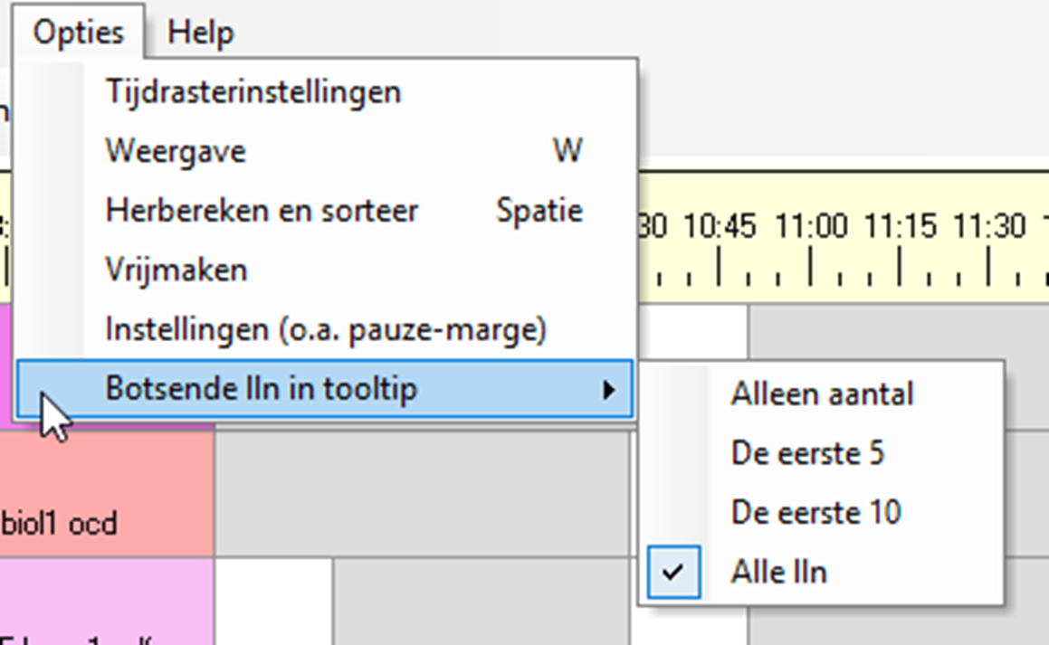Click the 11:15 mark on the ruler
The width and height of the screenshot is (1049, 645).
coord(900,226)
